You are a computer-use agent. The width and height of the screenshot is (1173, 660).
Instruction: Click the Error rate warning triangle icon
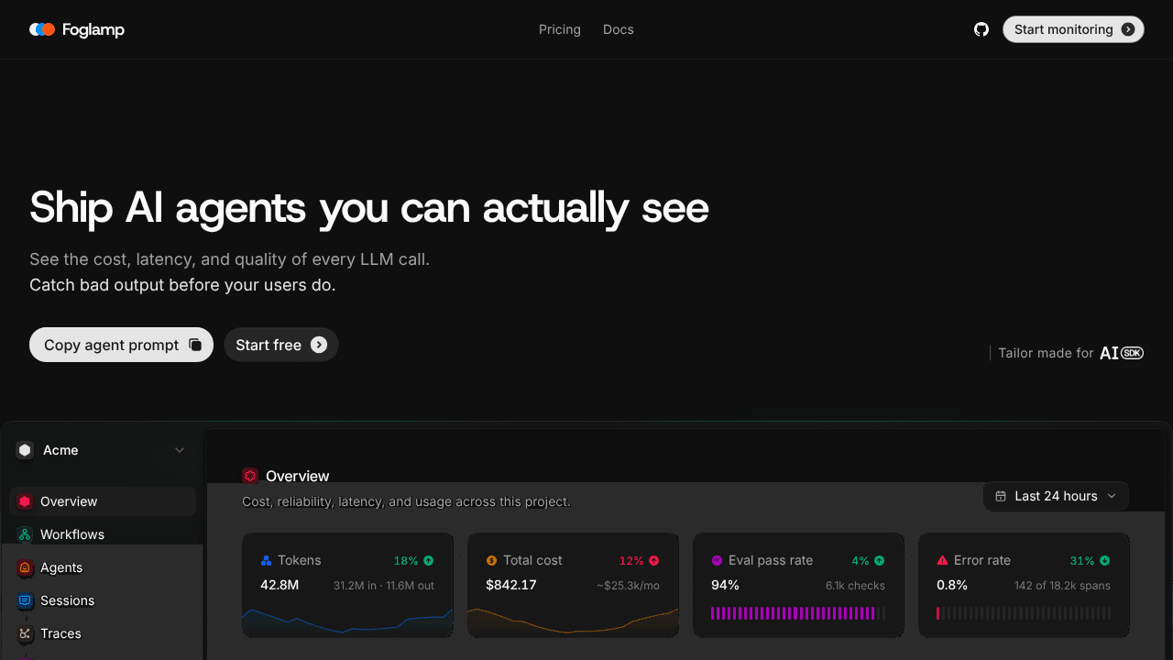pos(942,560)
